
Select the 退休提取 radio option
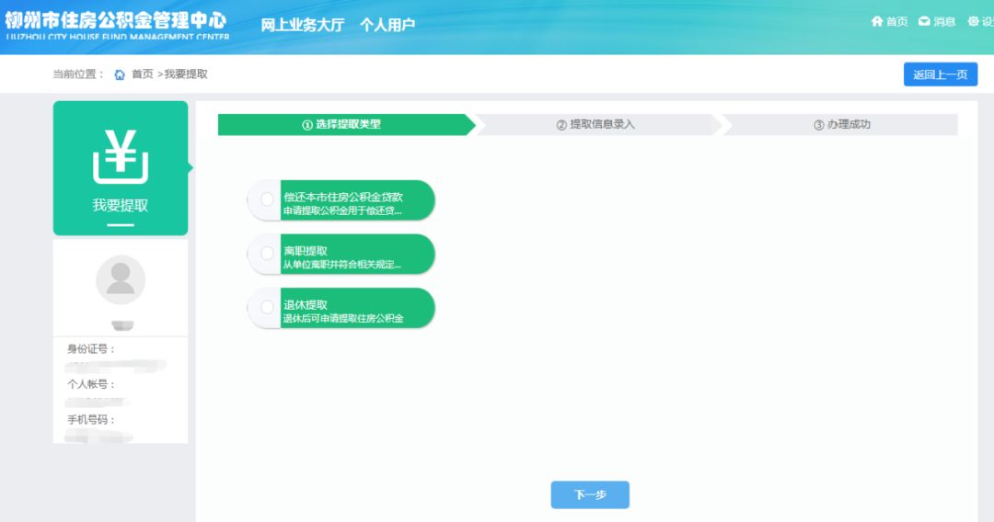[x=267, y=307]
